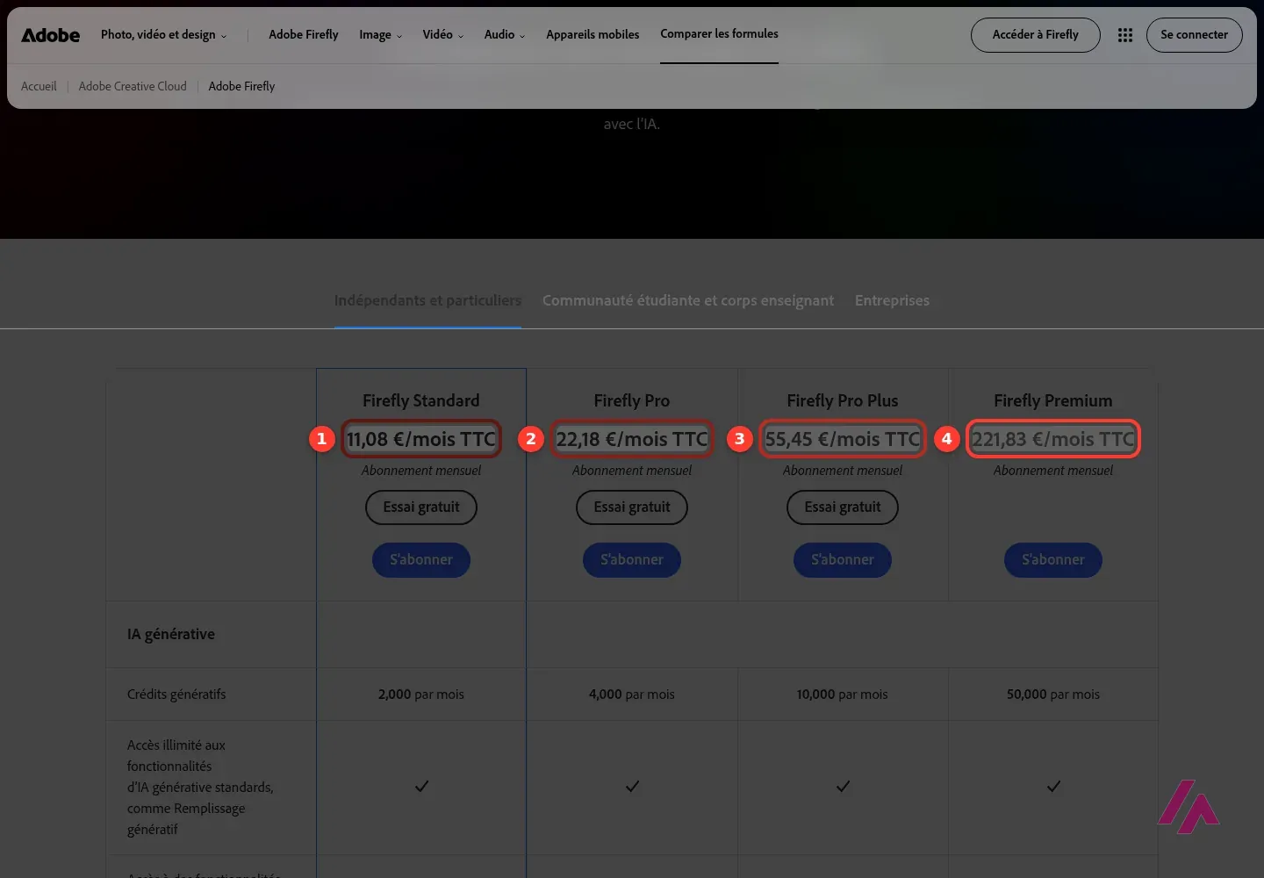Image resolution: width=1264 pixels, height=878 pixels.
Task: Click S'abonner under Firefly Pro Plus
Action: click(x=843, y=560)
